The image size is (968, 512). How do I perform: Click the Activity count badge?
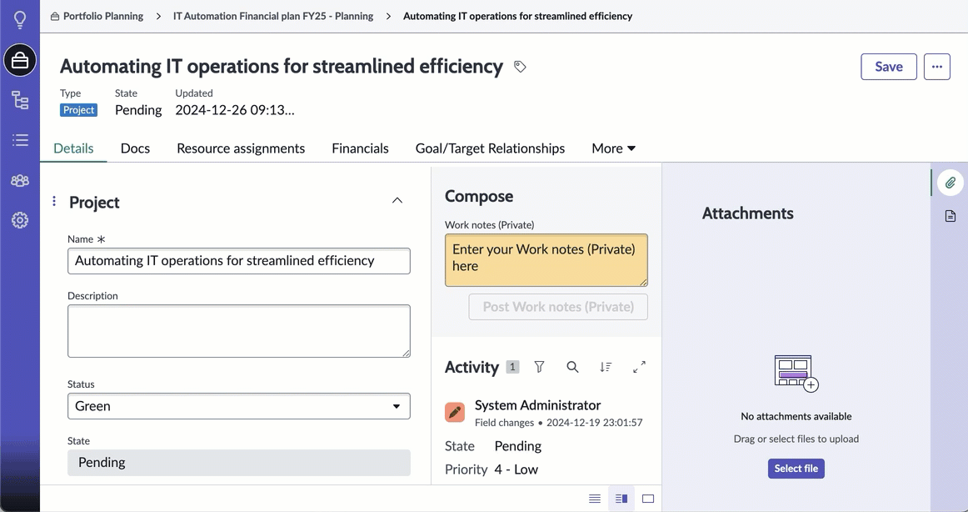point(511,367)
